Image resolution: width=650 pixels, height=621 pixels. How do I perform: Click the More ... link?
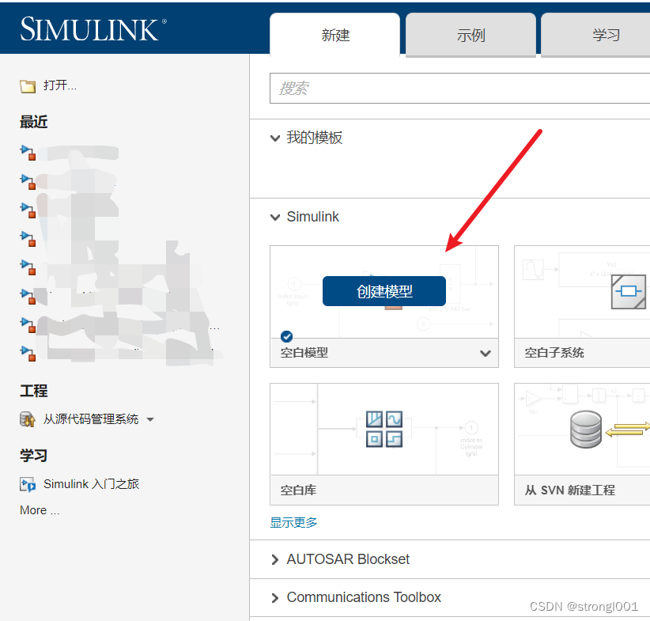click(40, 510)
